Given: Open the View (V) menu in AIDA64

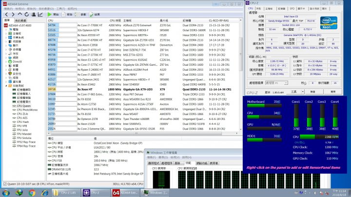Looking at the screenshot, I should click(19, 9).
